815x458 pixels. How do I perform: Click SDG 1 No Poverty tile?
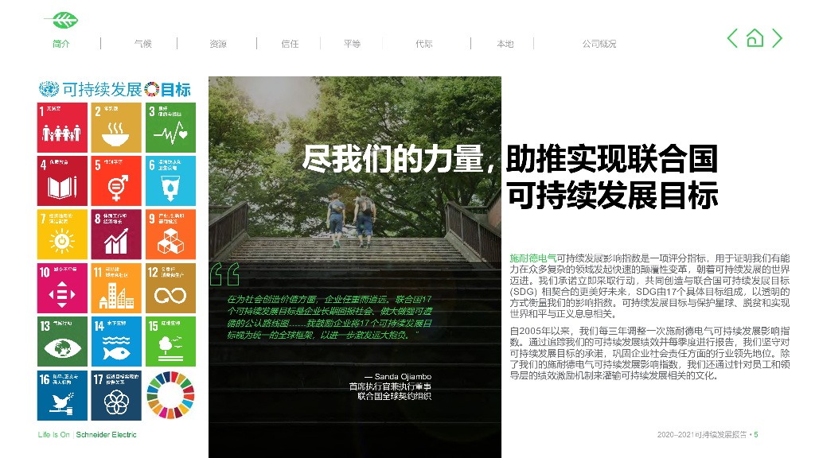pyautogui.click(x=62, y=127)
